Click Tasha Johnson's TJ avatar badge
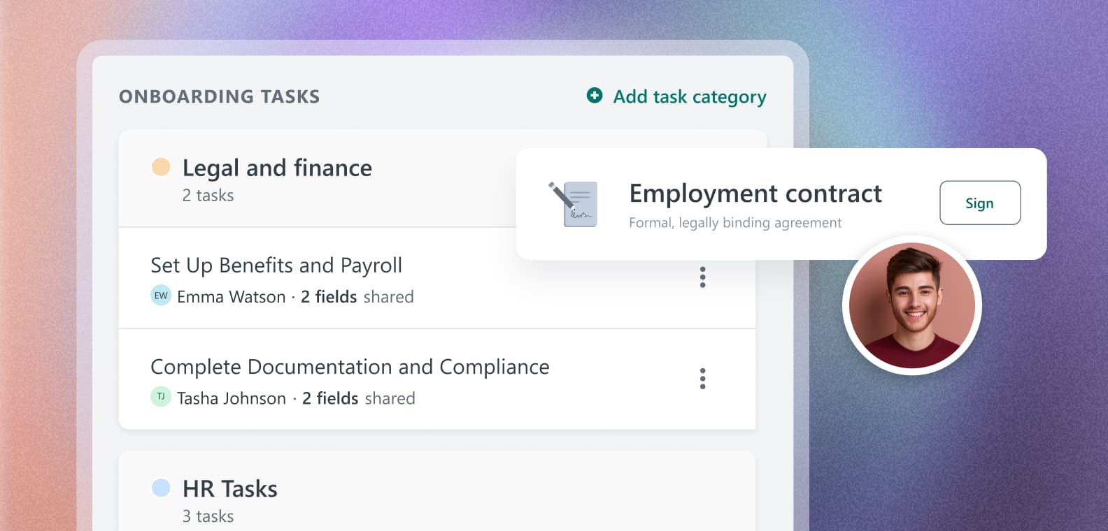 point(161,397)
